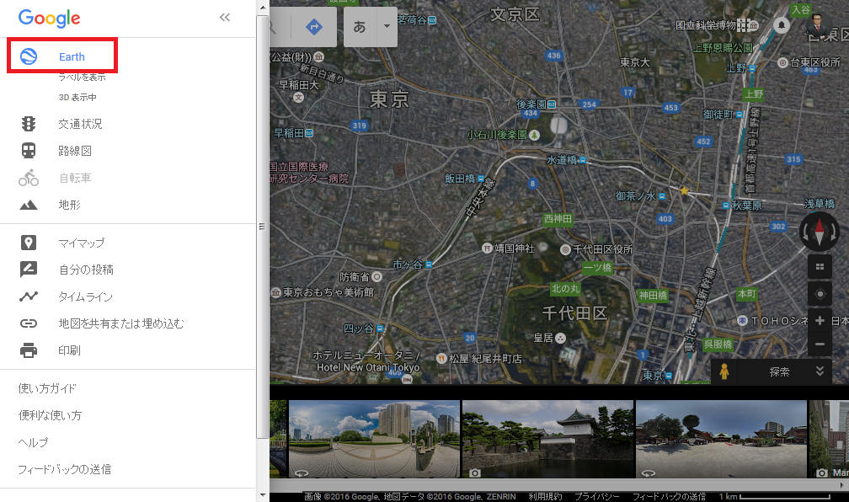The height and width of the screenshot is (502, 849).
Task: Click the printer icon
Action: pos(29,350)
